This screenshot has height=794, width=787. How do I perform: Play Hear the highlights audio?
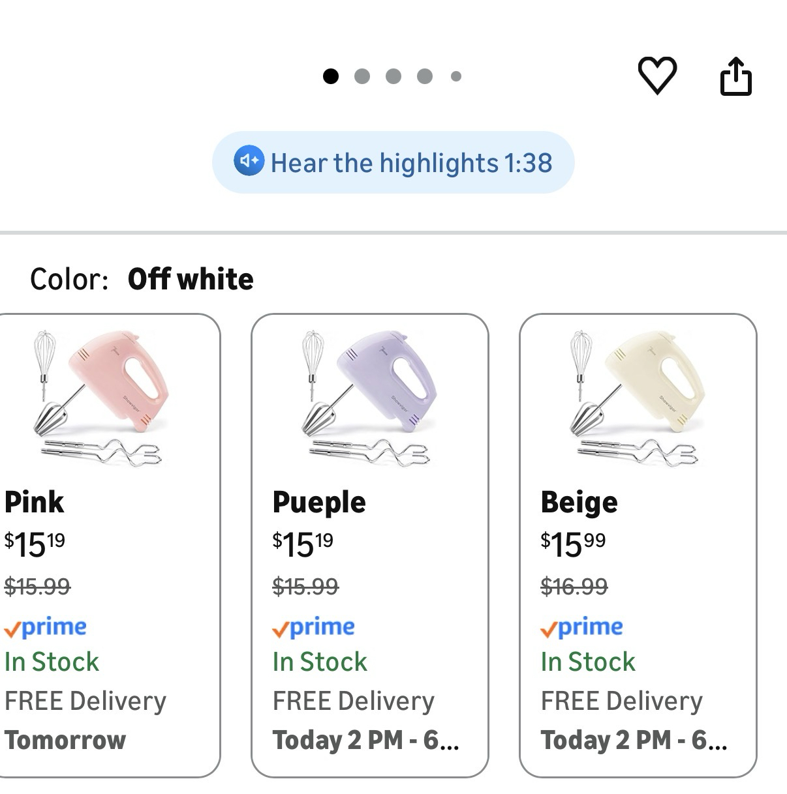[411, 162]
